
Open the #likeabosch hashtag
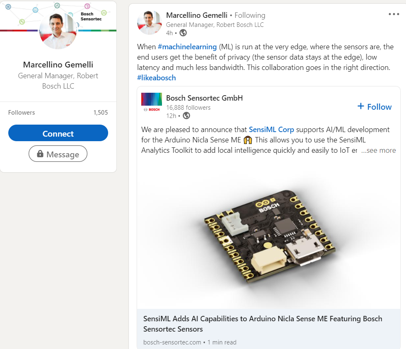[157, 78]
